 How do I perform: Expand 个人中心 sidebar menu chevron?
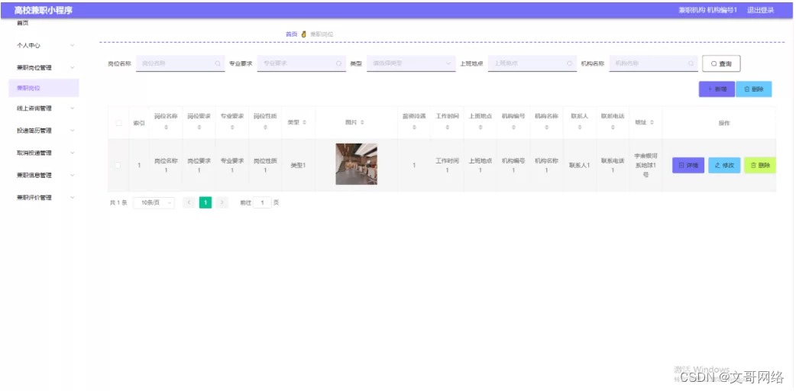72,45
